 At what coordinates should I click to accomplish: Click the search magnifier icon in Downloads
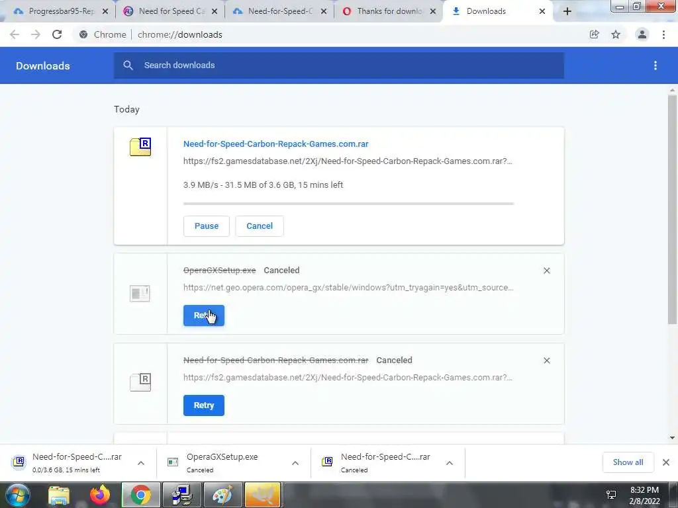point(128,65)
